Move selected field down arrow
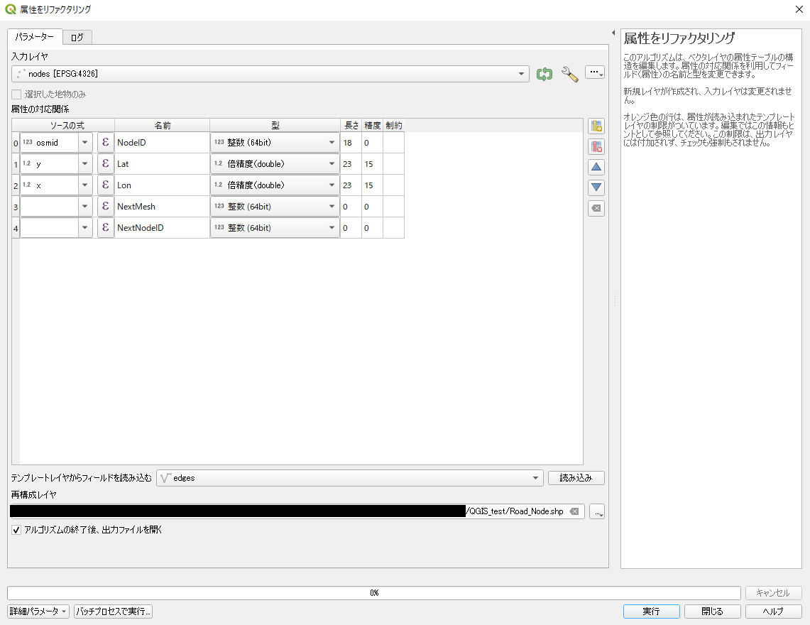Screen dimensions: 810x625 (596, 188)
